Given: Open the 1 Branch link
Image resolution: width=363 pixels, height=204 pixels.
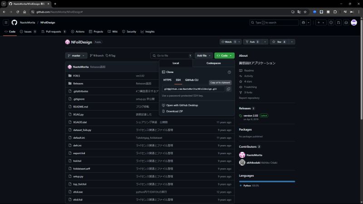Looking at the screenshot, I should [x=97, y=55].
